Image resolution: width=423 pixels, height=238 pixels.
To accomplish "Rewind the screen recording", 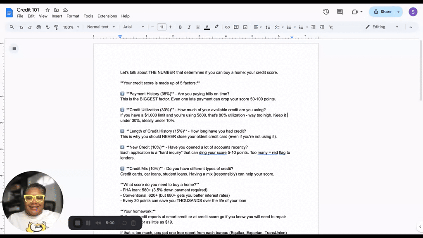I will point(98,223).
